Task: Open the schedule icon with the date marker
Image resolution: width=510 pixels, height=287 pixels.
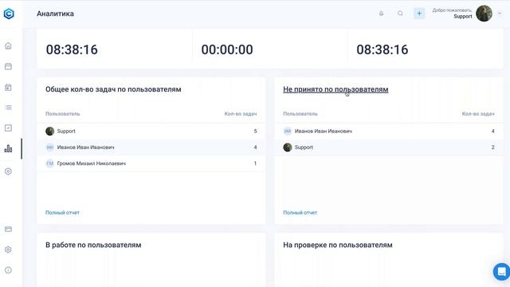Action: [x=8, y=87]
